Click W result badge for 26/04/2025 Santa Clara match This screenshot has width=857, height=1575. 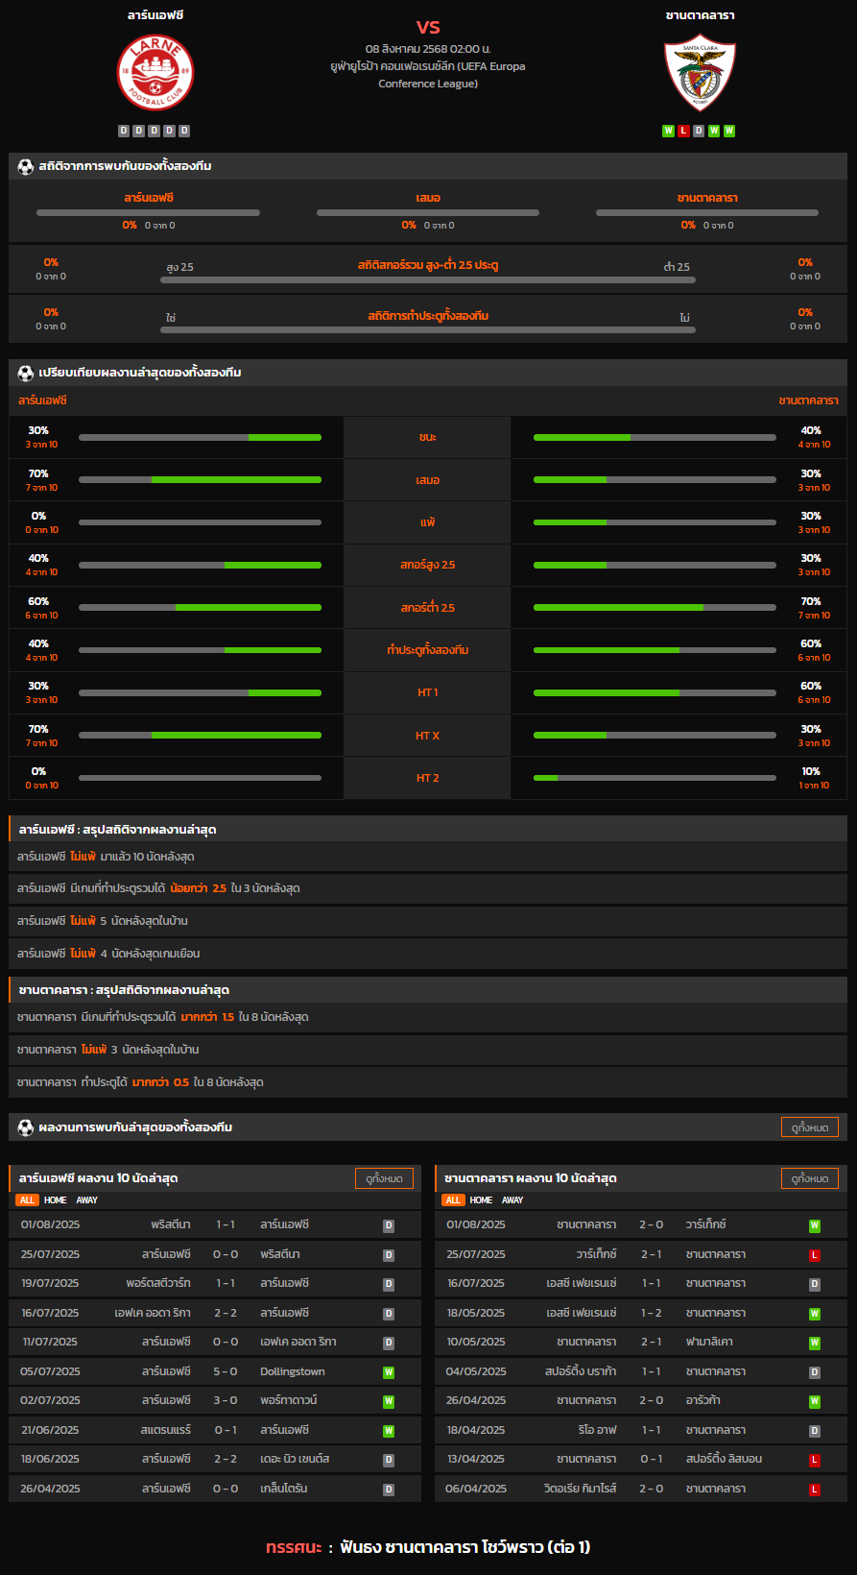pyautogui.click(x=815, y=1401)
